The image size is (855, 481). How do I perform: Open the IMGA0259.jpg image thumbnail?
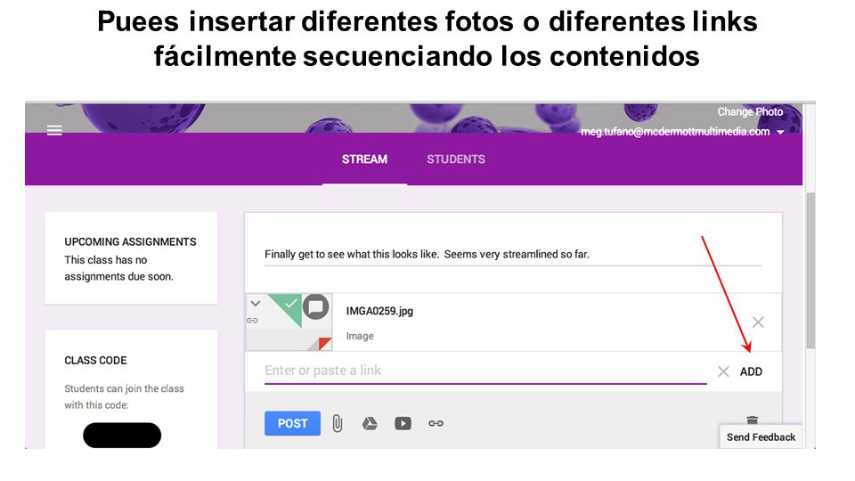coord(289,322)
